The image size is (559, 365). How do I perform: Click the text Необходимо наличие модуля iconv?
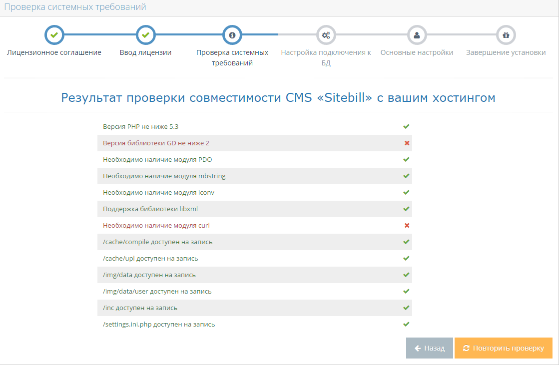[159, 192]
